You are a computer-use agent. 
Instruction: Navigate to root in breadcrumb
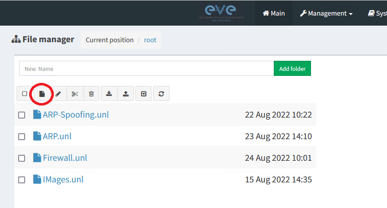pyautogui.click(x=150, y=40)
